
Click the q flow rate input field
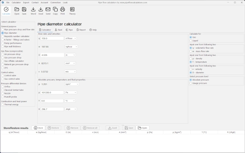coord(52,38)
